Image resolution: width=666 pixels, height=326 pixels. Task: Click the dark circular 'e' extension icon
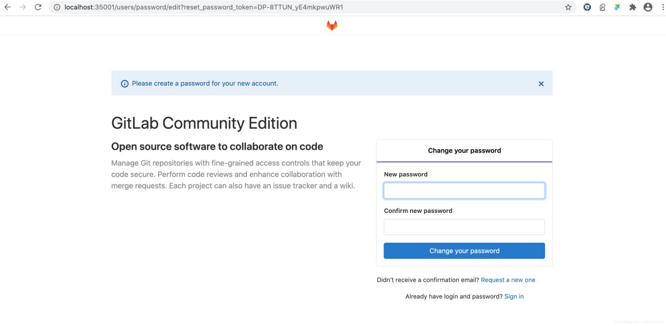click(x=587, y=7)
